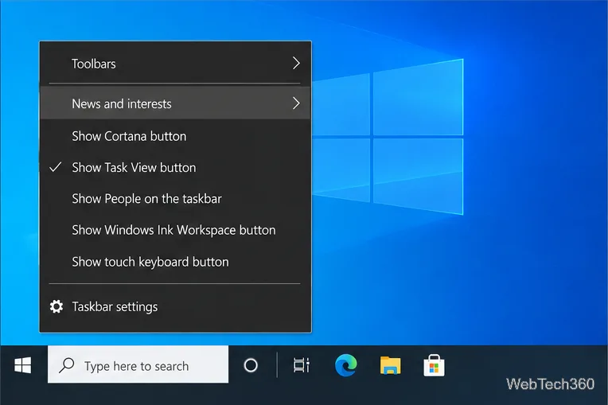Open Task View from the taskbar
Screen dimensions: 608x405
(x=302, y=365)
